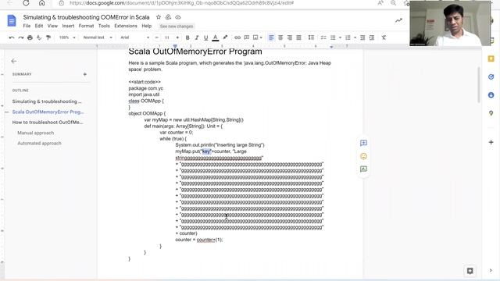
Task: Open bulleted list options dropdown
Action: [x=340, y=37]
